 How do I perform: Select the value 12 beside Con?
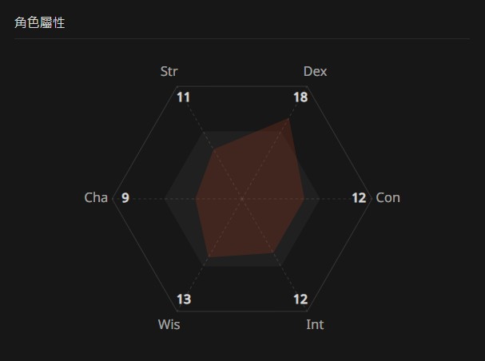(x=359, y=197)
